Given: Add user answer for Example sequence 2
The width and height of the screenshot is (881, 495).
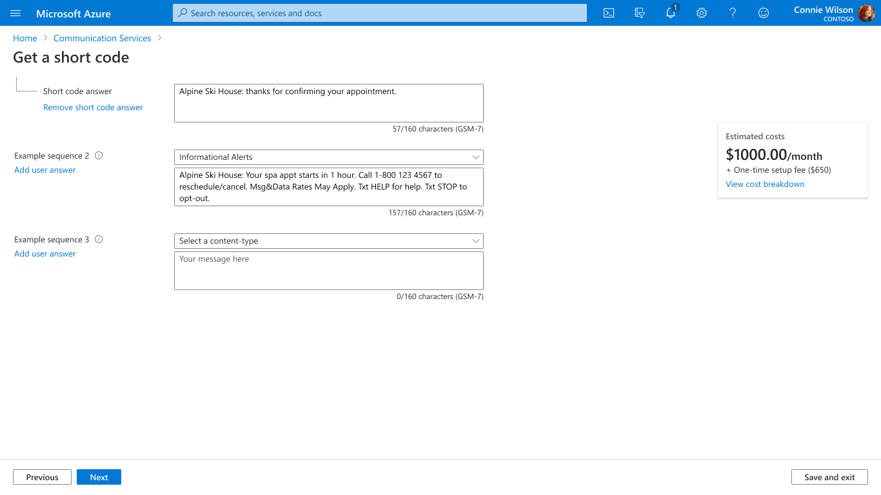Looking at the screenshot, I should tap(45, 170).
